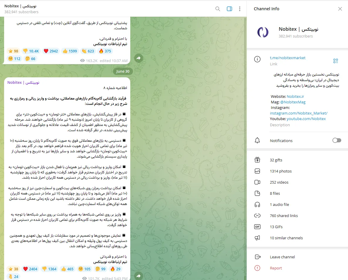Open the Nobitex.ir website link
The image size is (348, 280).
[x=295, y=96]
